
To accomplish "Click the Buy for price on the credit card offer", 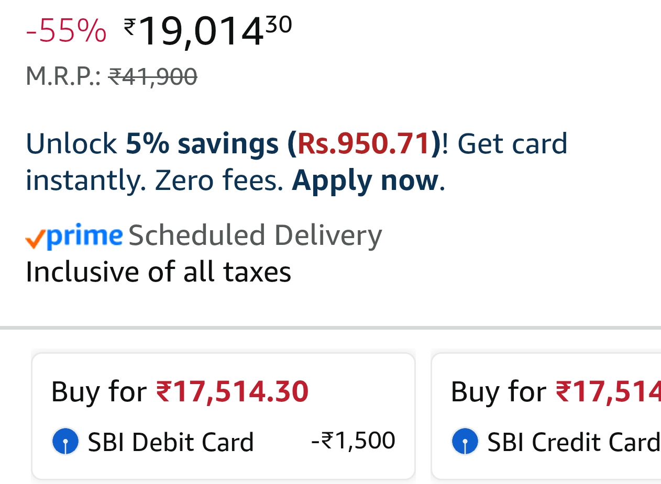I will coord(555,391).
